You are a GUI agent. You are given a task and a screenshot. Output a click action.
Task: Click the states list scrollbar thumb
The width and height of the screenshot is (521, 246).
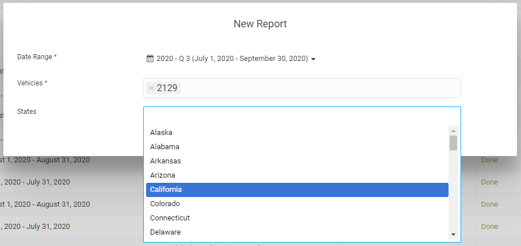coord(453,142)
